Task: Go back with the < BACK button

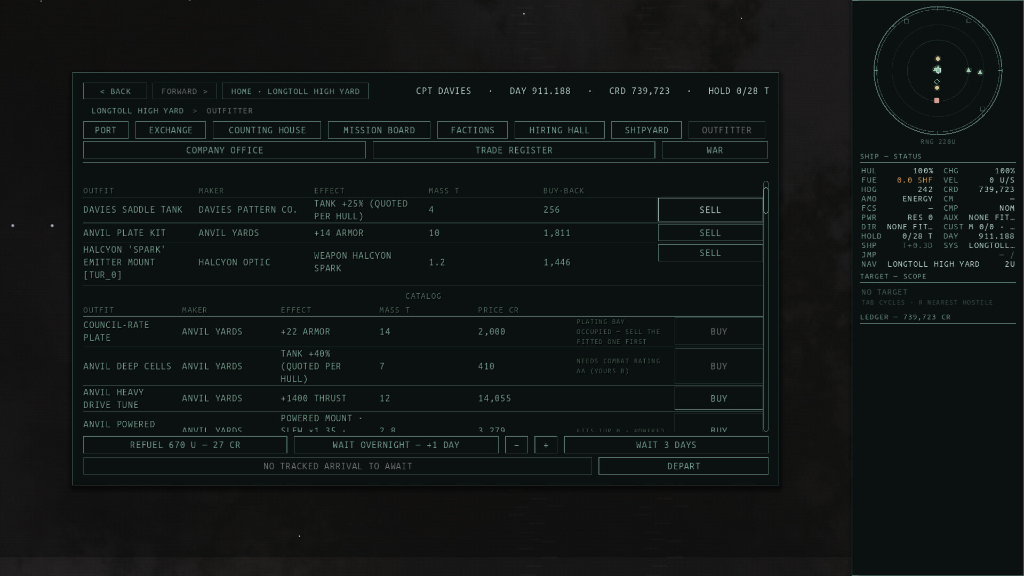Action: tap(115, 91)
